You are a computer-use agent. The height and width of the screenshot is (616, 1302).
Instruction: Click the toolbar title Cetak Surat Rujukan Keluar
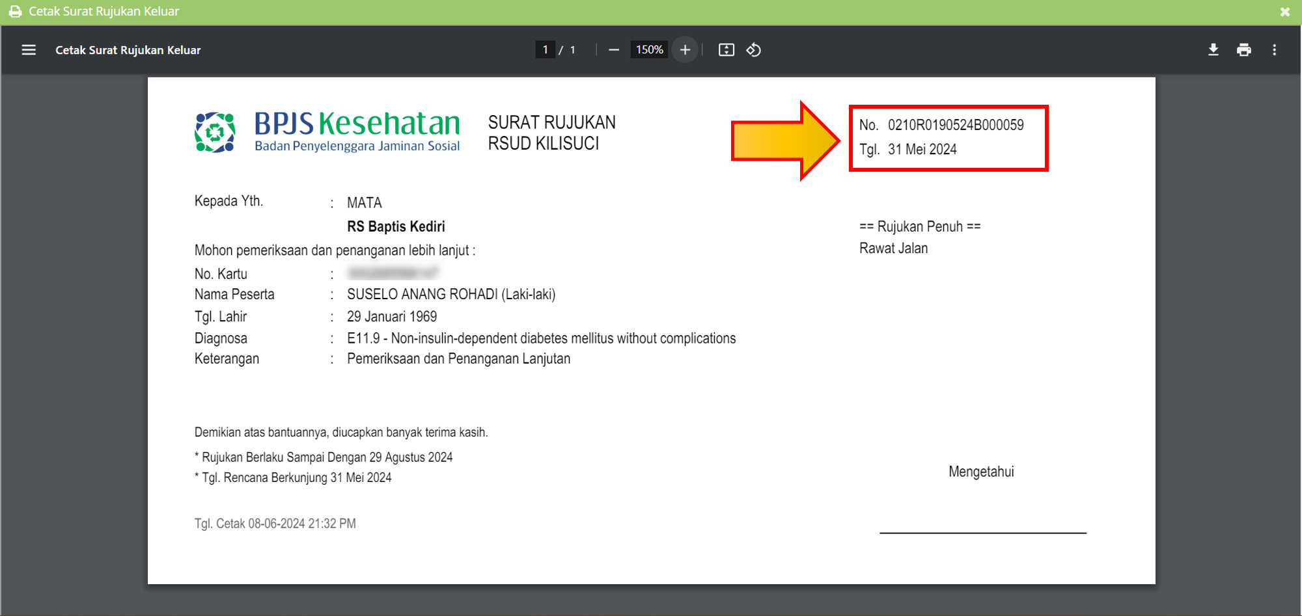click(x=128, y=50)
